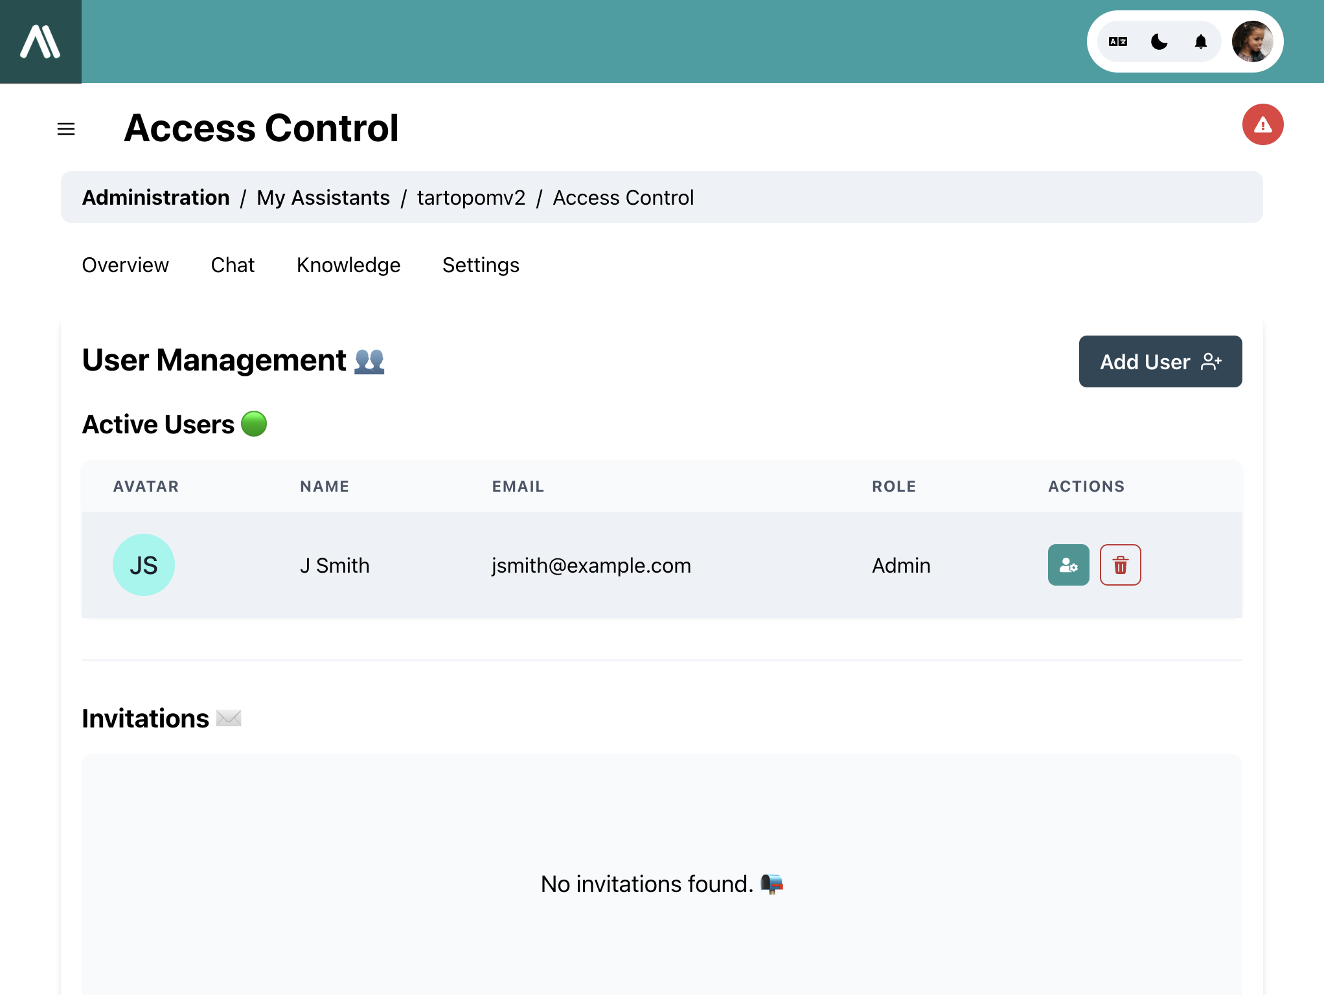Select the Knowledge tab
Viewport: 1324px width, 995px height.
[x=349, y=264]
